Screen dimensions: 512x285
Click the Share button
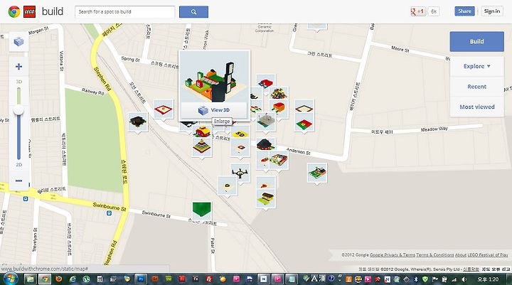(464, 11)
